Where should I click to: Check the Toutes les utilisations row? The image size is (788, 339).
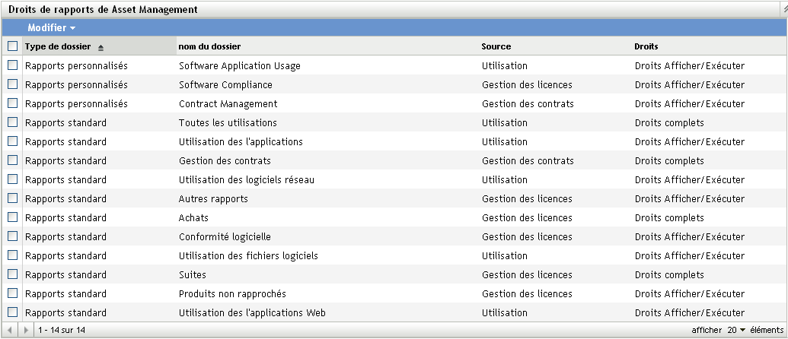pyautogui.click(x=12, y=122)
